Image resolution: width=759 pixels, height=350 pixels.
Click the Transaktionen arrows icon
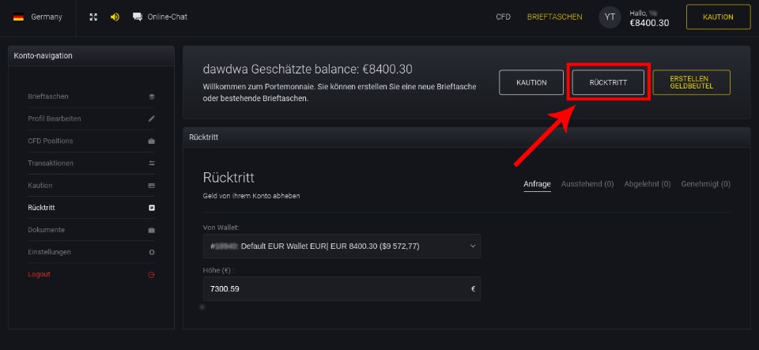click(x=152, y=164)
